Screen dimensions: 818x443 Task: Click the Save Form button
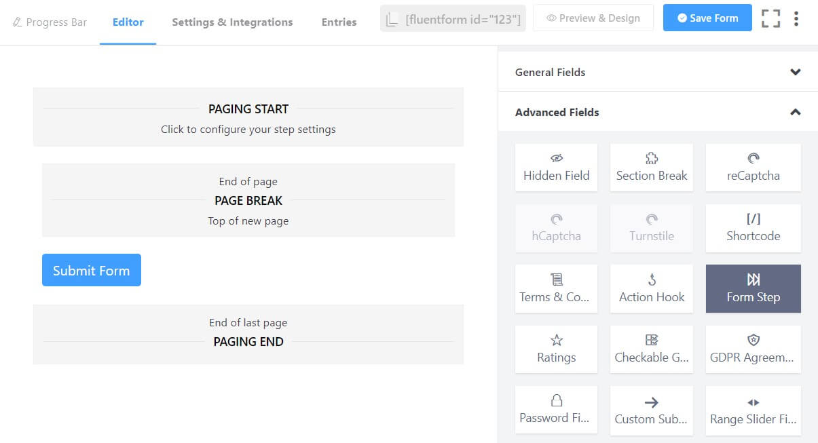click(x=707, y=18)
